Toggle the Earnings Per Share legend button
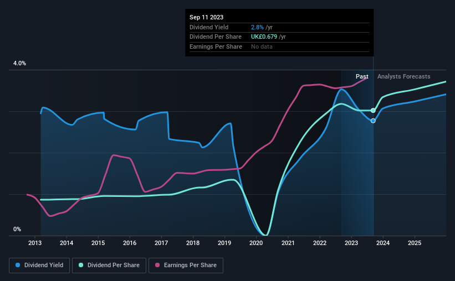 (x=186, y=266)
